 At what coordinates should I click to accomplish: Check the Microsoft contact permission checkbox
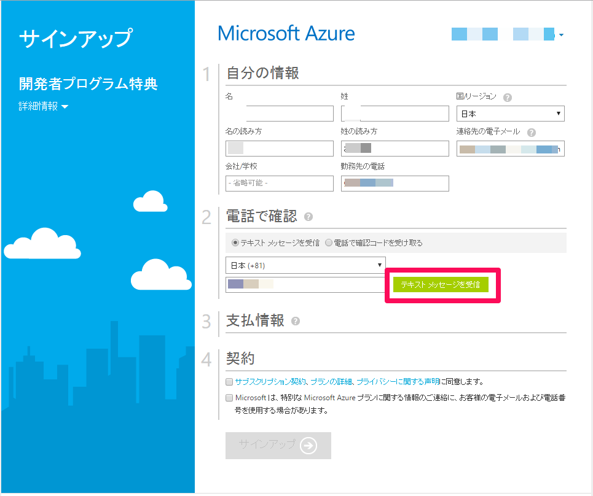point(229,397)
